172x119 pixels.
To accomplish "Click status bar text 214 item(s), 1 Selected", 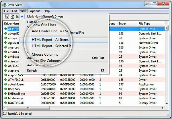I will [x=17, y=114].
